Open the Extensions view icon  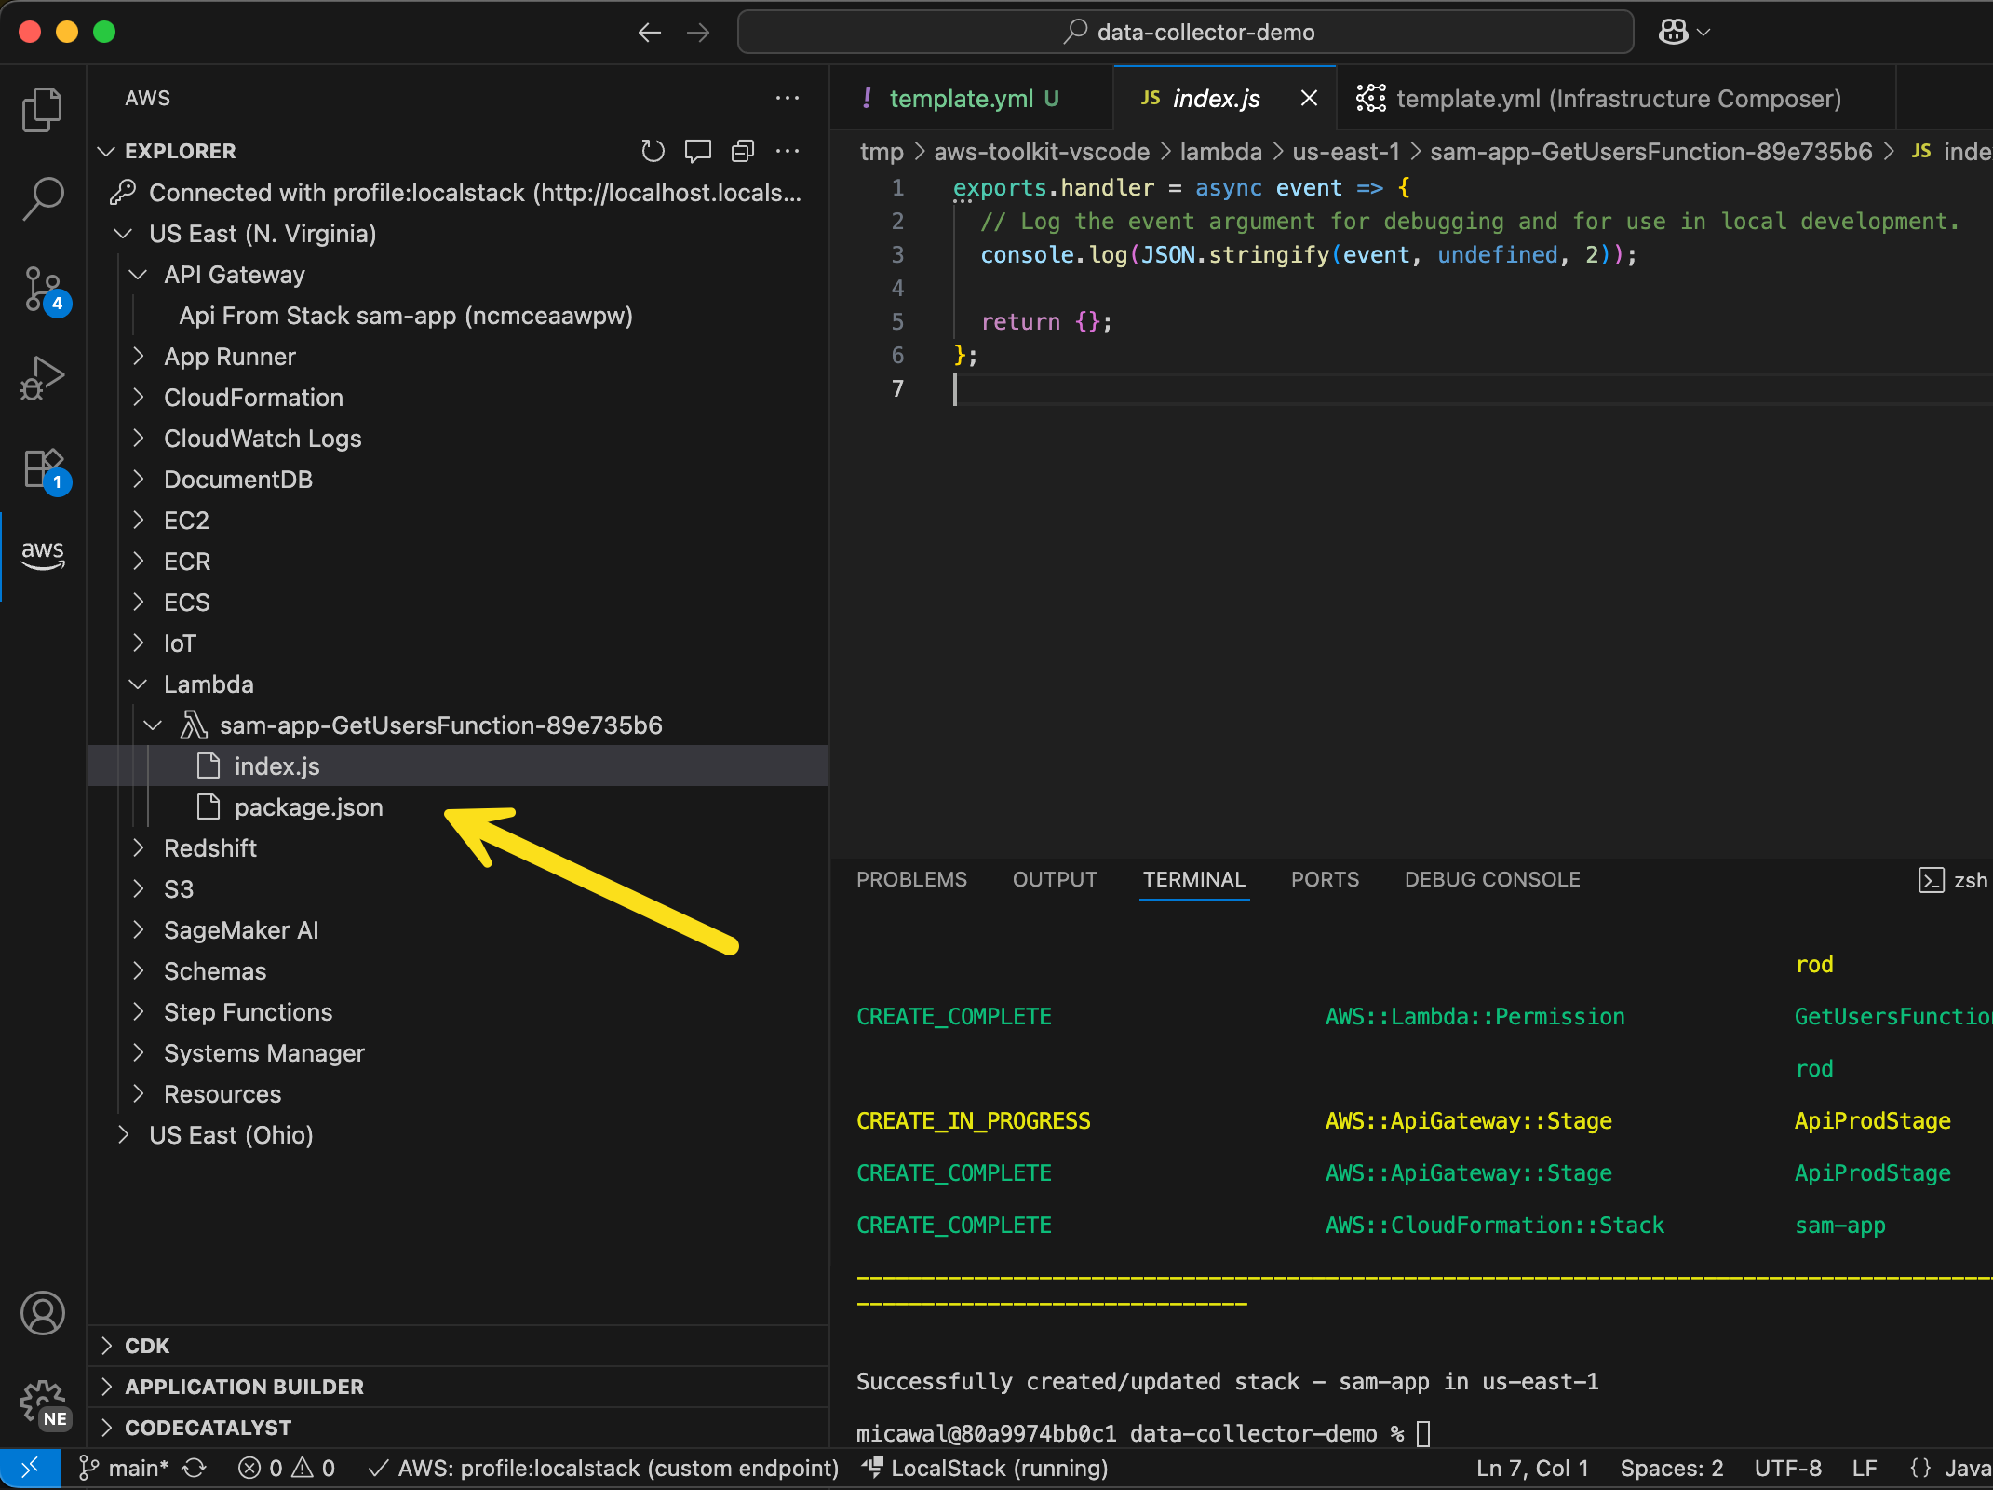click(x=43, y=468)
